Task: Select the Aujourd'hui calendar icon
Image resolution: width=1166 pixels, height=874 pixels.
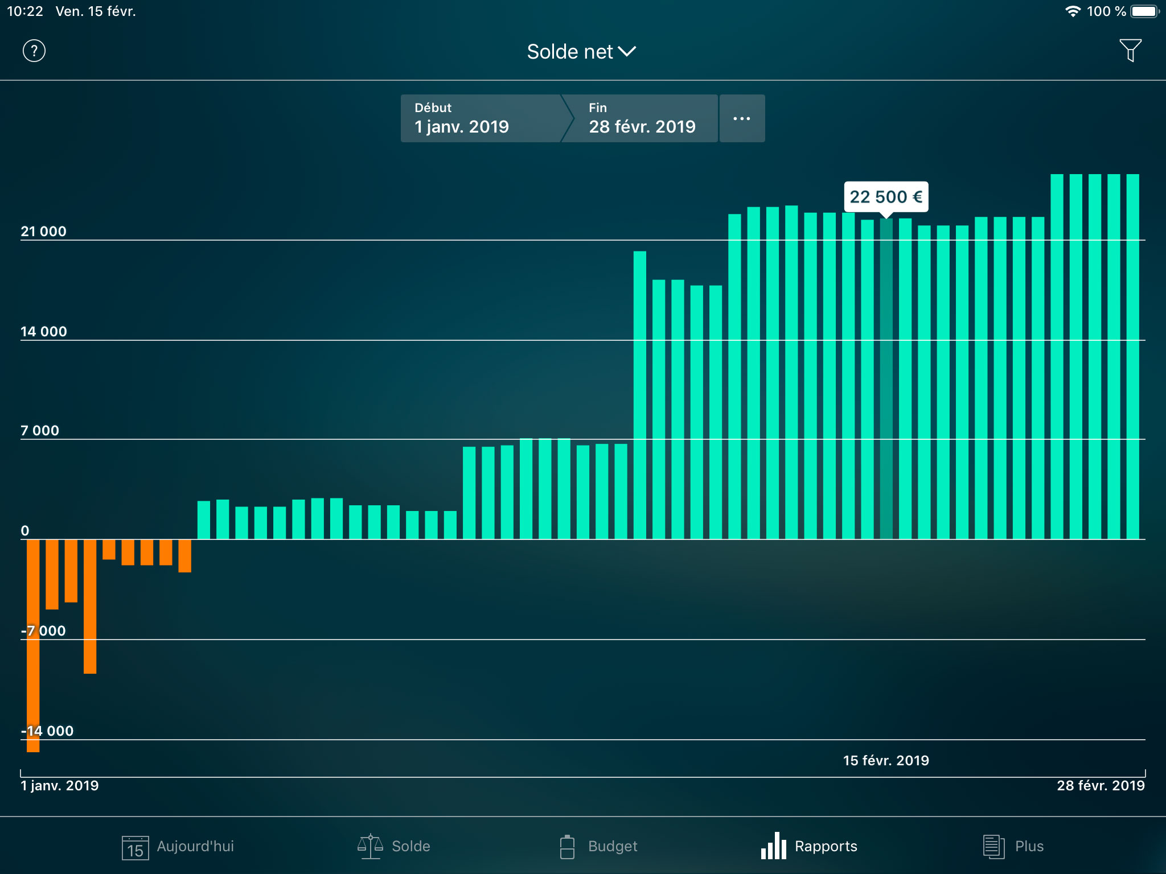Action: 136,846
